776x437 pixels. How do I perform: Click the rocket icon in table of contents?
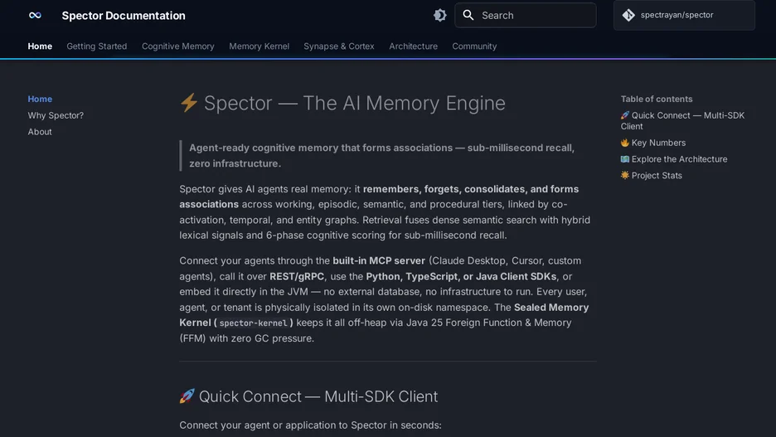coord(625,114)
